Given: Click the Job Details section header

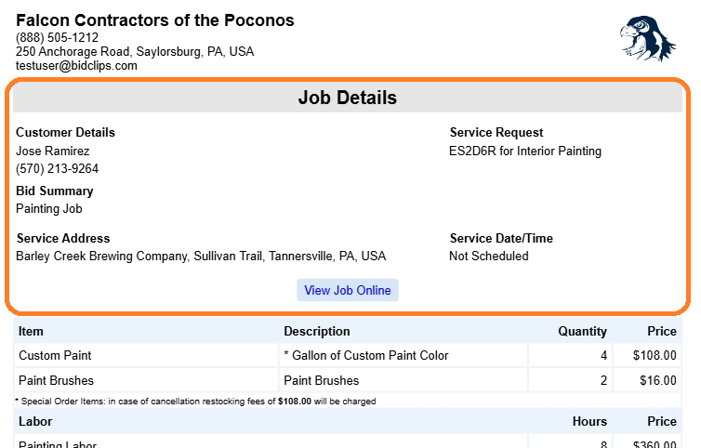Looking at the screenshot, I should point(348,98).
